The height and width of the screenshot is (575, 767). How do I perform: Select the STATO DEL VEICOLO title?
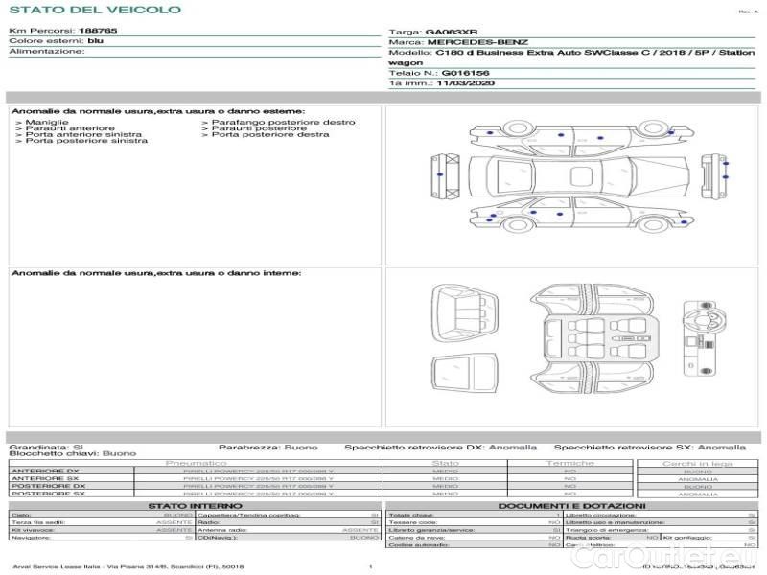(x=95, y=11)
